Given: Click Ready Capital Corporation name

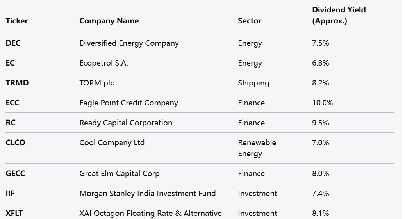Looking at the screenshot, I should tap(126, 123).
